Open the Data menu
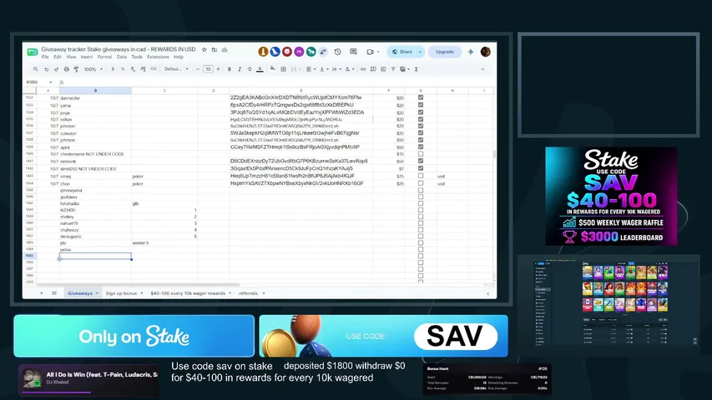Image resolution: width=712 pixels, height=400 pixels. (x=121, y=57)
